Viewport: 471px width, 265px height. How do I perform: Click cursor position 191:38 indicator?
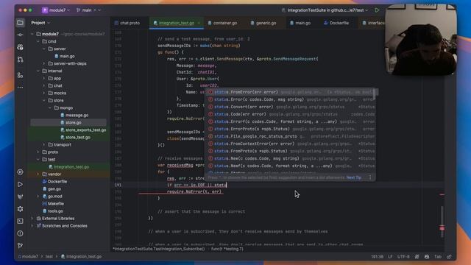tap(377, 257)
